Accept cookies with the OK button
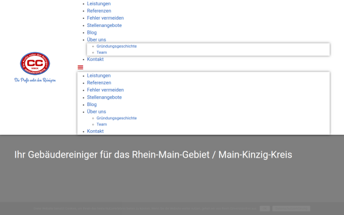Image resolution: width=344 pixels, height=215 pixels. pos(265,209)
